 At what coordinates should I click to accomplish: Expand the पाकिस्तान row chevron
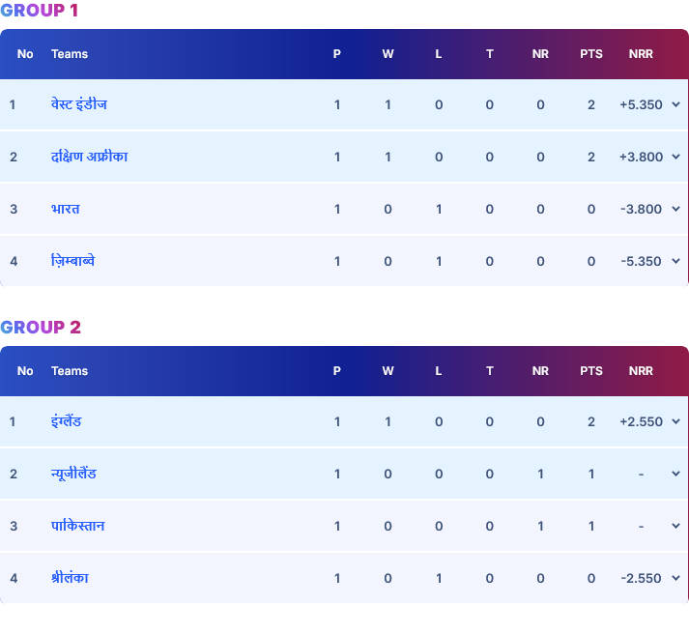tap(675, 526)
